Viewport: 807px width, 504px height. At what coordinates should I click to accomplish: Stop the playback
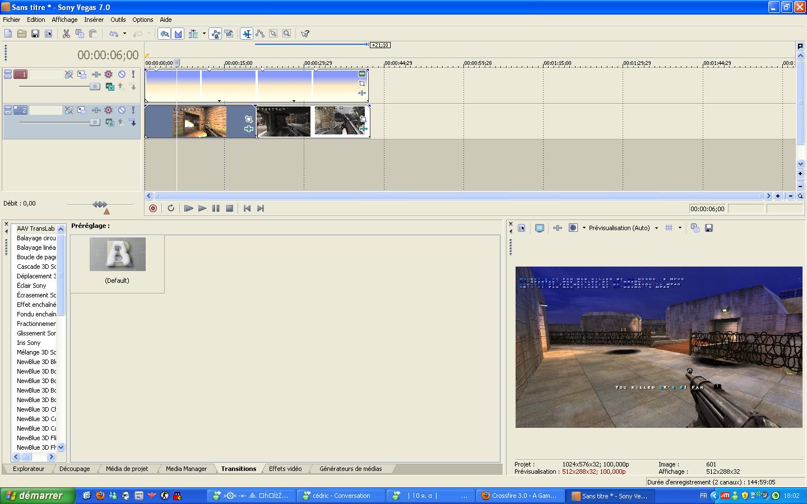pos(229,208)
